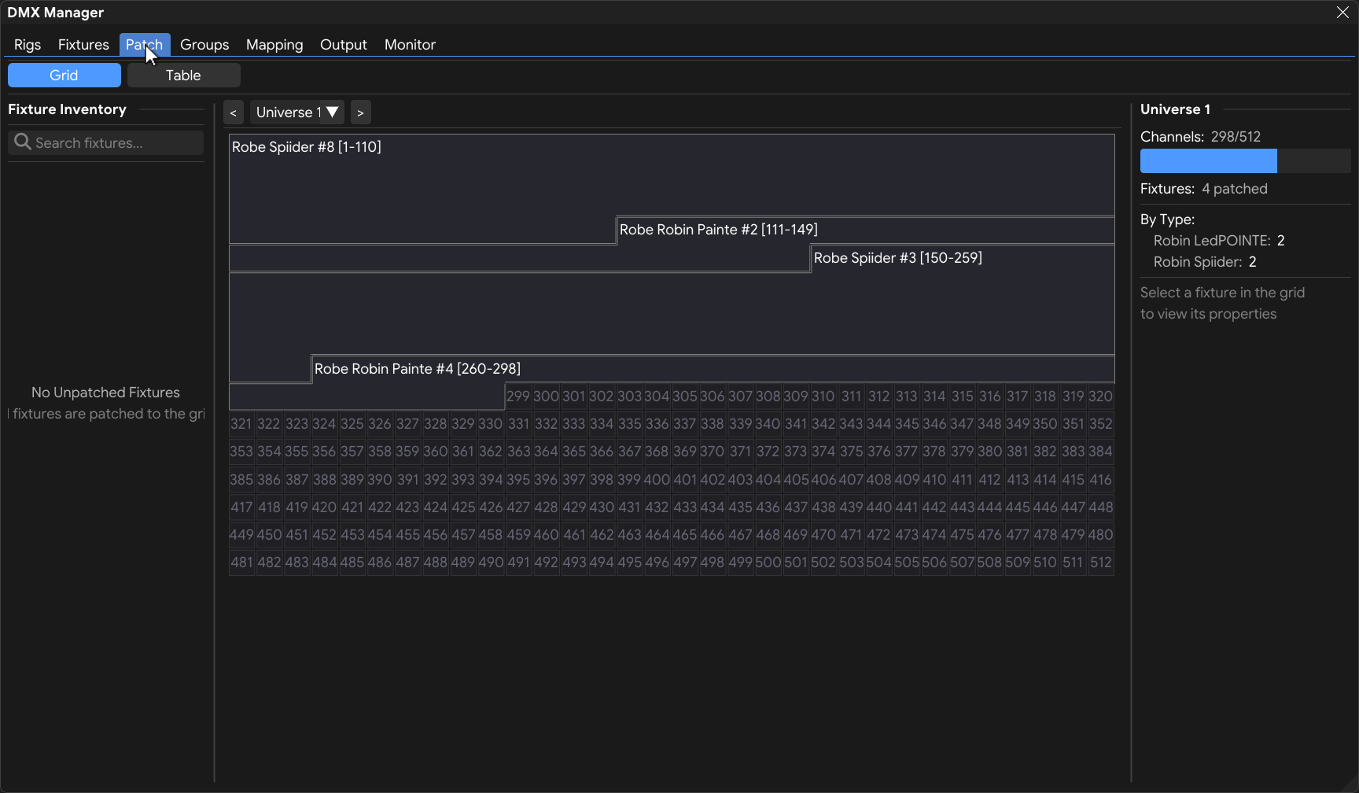Click channel cell 400

pyautogui.click(x=657, y=480)
